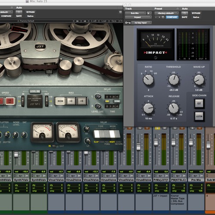Open the Impact plugin selector dropdown
The height and width of the screenshot is (215, 215).
[x=138, y=17]
